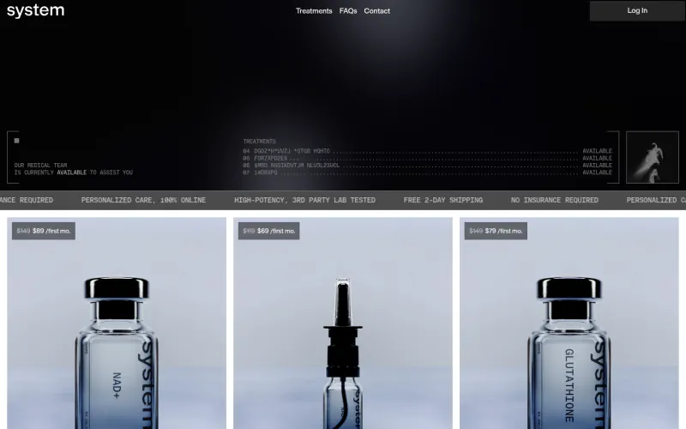Image resolution: width=686 pixels, height=429 pixels.
Task: Click the Log In button
Action: 637,10
